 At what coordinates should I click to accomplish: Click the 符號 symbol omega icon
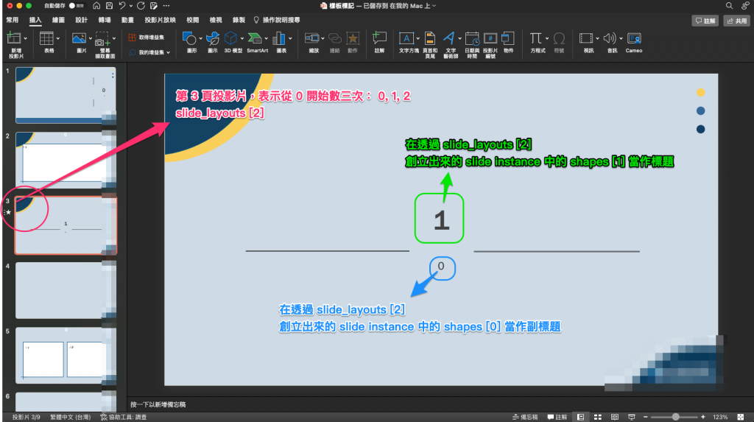tap(560, 38)
